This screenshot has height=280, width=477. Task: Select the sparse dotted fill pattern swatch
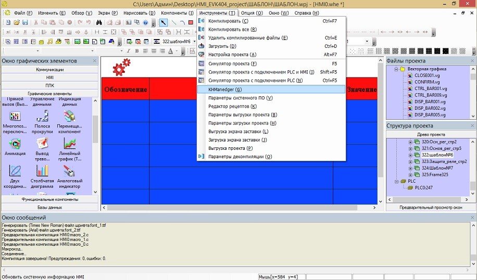pos(353,51)
